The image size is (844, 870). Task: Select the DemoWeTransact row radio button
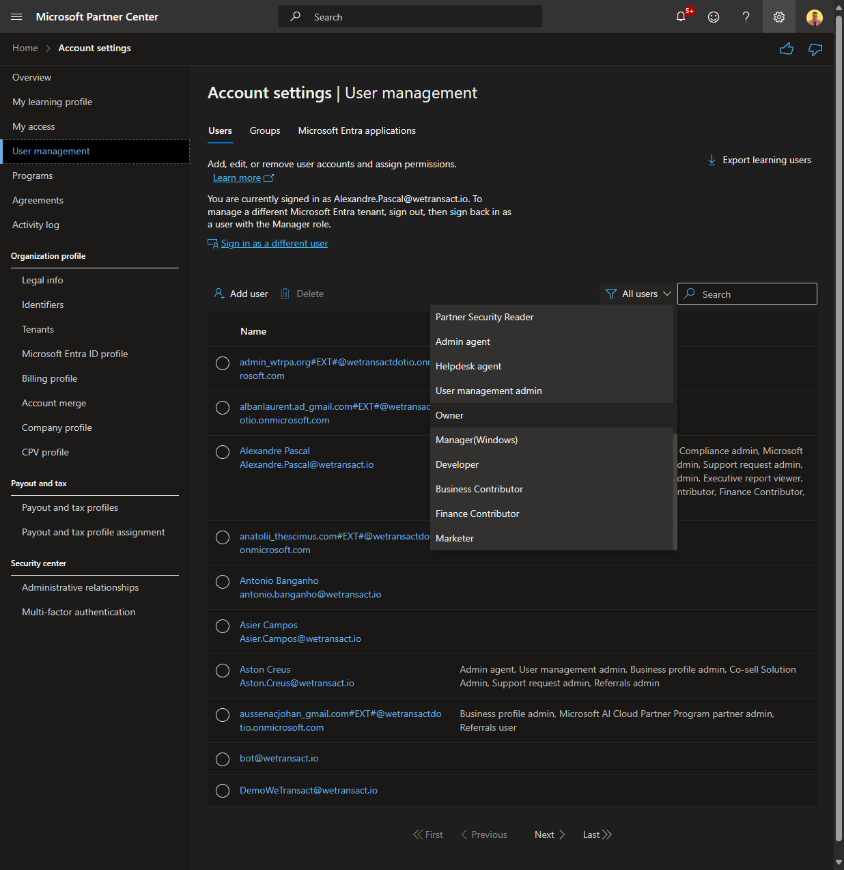[x=223, y=791]
